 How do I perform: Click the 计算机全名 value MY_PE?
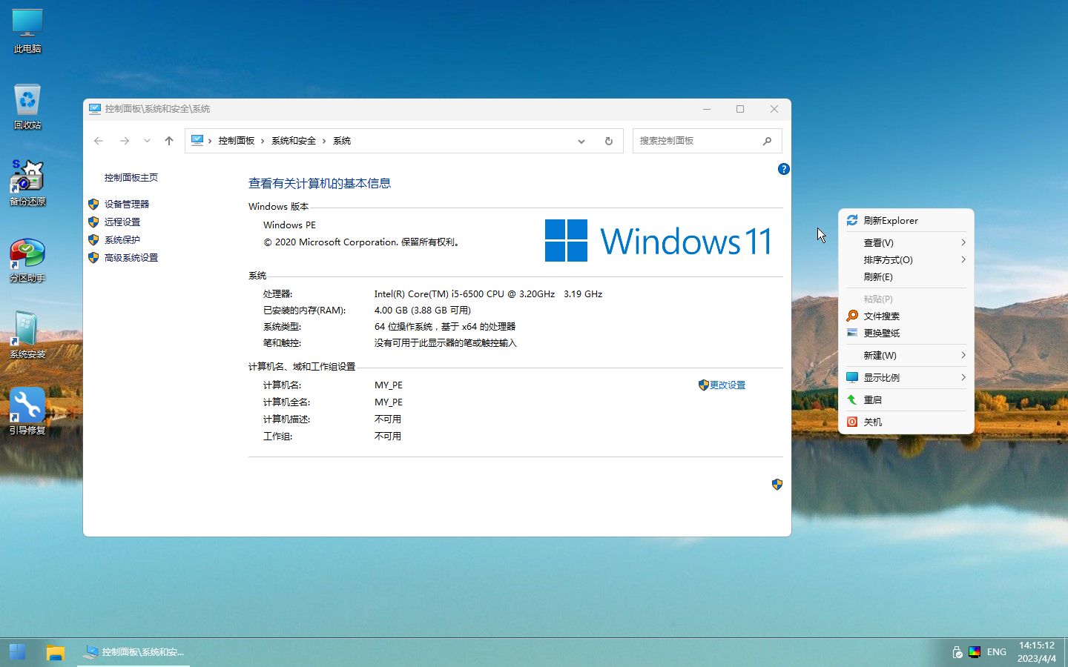[389, 402]
